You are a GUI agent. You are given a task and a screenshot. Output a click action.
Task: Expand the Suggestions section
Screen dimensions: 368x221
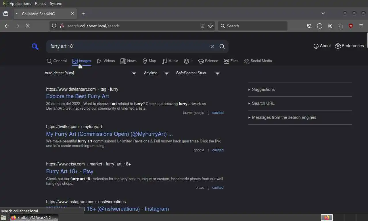pyautogui.click(x=261, y=89)
